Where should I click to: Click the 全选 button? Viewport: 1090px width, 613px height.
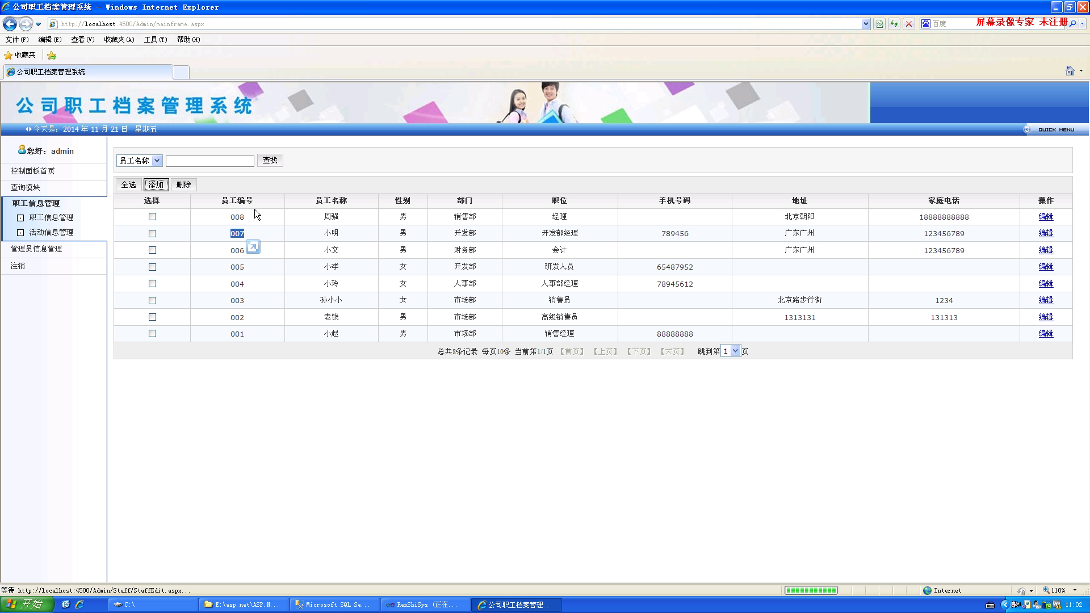[129, 184]
